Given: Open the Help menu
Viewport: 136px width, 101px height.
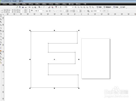Looking at the screenshot, I should click(78, 4).
